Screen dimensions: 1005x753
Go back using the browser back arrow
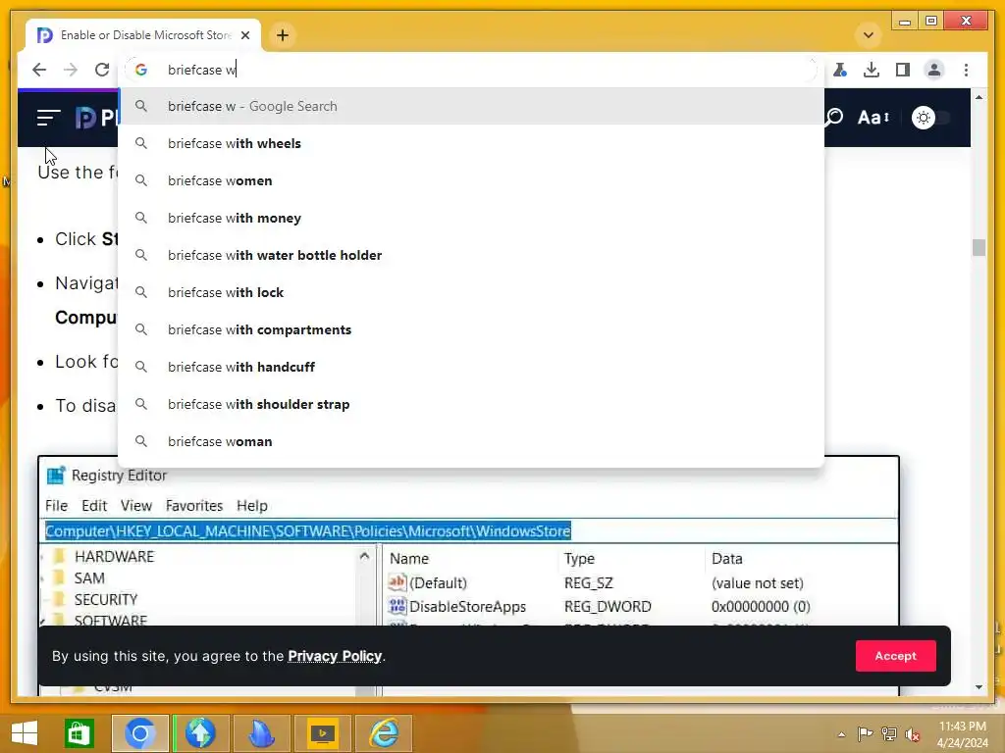[39, 70]
